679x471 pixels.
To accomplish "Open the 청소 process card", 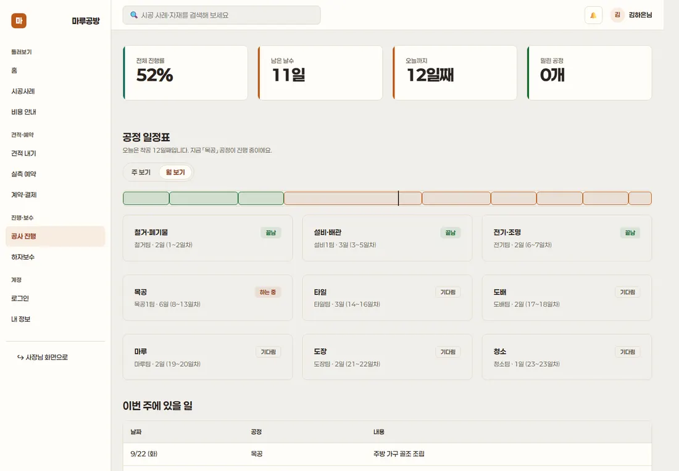I will click(x=567, y=357).
